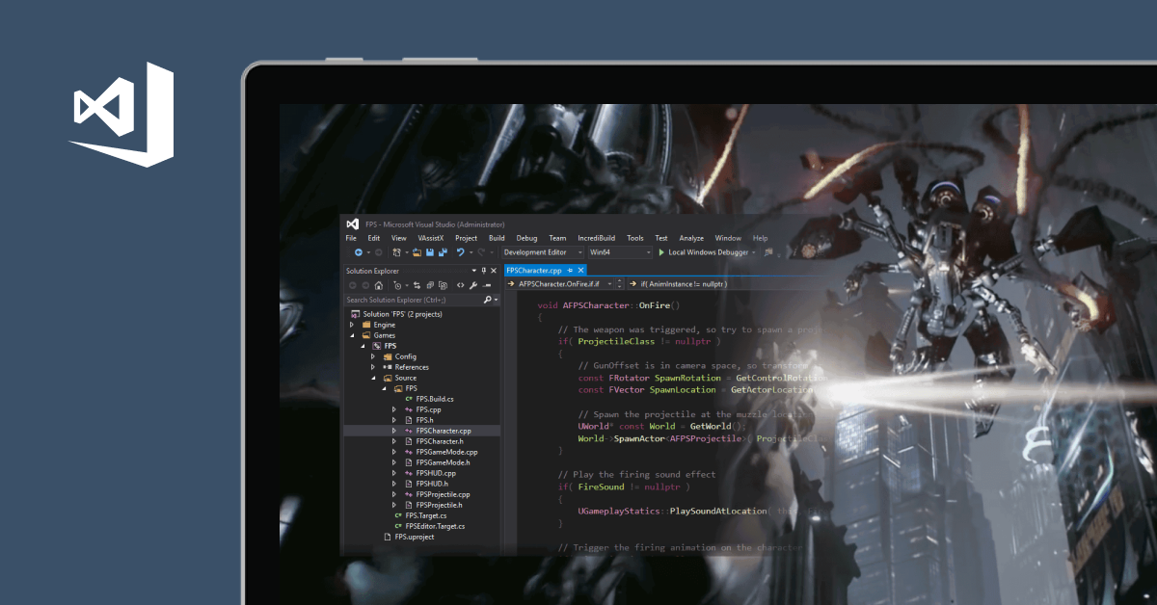The image size is (1157, 605).
Task: Click the Search Solution Explorer field
Action: [x=415, y=299]
